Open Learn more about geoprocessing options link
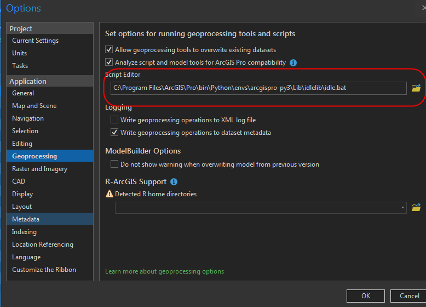Screen dimensions: 426x307 tap(164, 271)
